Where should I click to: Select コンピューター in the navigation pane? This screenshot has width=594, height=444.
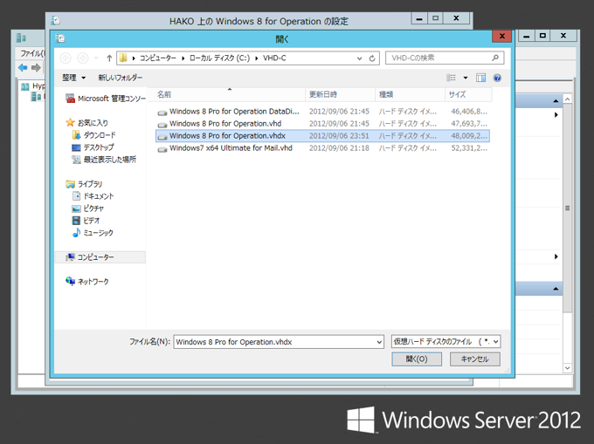click(x=100, y=257)
